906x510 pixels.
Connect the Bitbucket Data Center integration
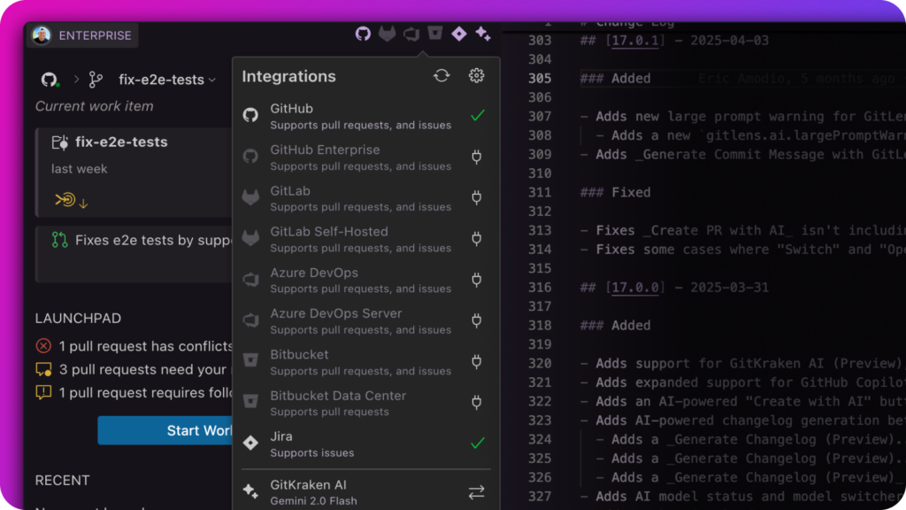click(x=477, y=403)
